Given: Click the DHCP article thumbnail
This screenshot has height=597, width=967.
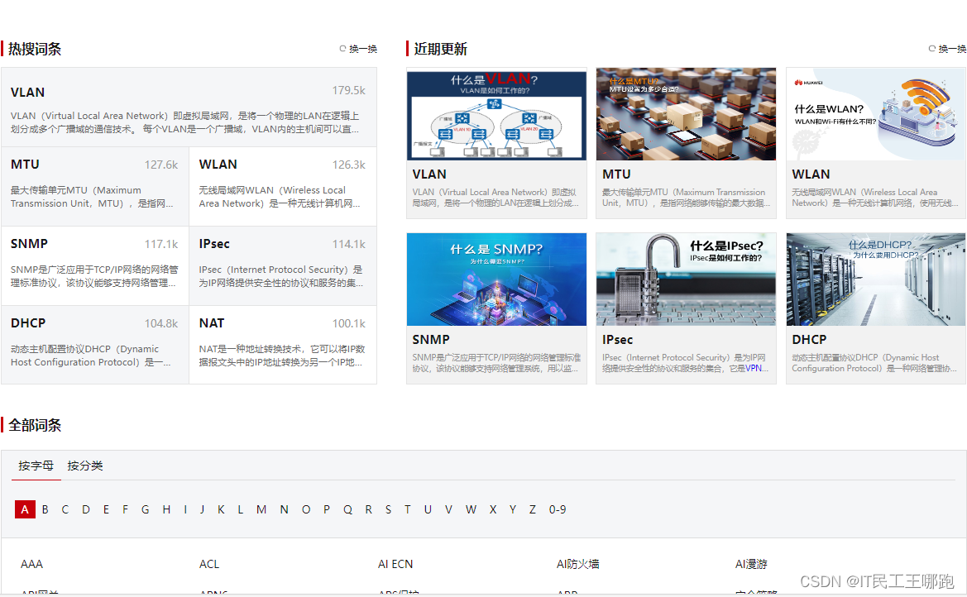Looking at the screenshot, I should 875,279.
